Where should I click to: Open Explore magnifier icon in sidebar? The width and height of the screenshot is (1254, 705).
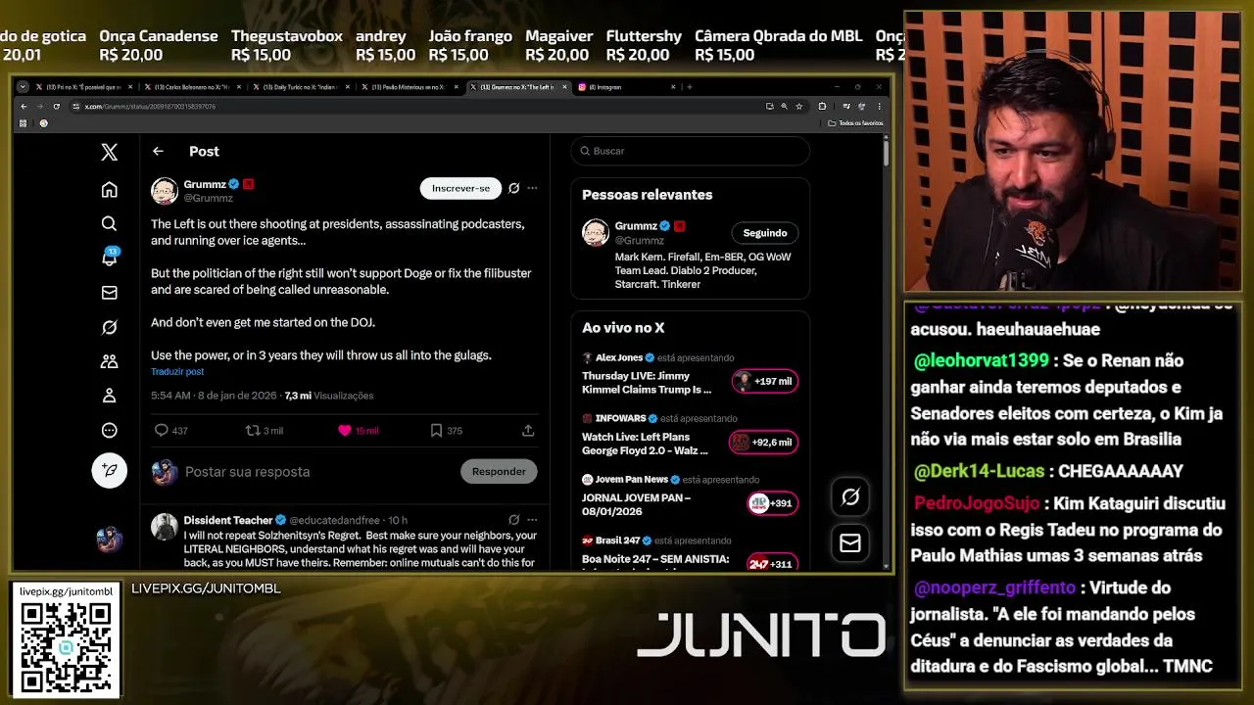110,224
